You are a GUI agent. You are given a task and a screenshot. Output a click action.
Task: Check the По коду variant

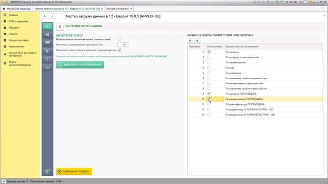click(209, 67)
